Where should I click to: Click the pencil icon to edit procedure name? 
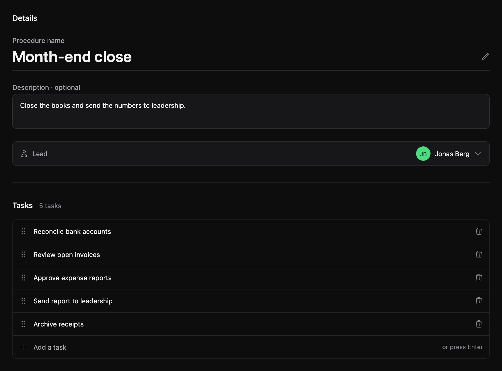coord(485,56)
